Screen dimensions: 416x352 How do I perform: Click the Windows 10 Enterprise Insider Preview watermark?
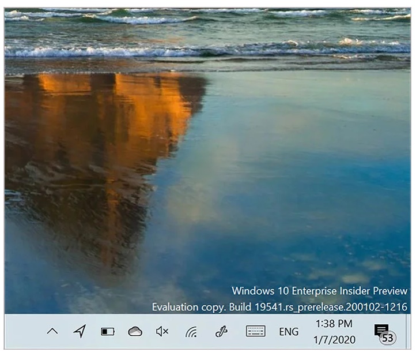319,290
